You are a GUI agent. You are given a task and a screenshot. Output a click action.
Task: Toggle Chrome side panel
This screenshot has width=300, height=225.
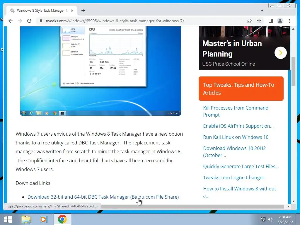coord(270,21)
